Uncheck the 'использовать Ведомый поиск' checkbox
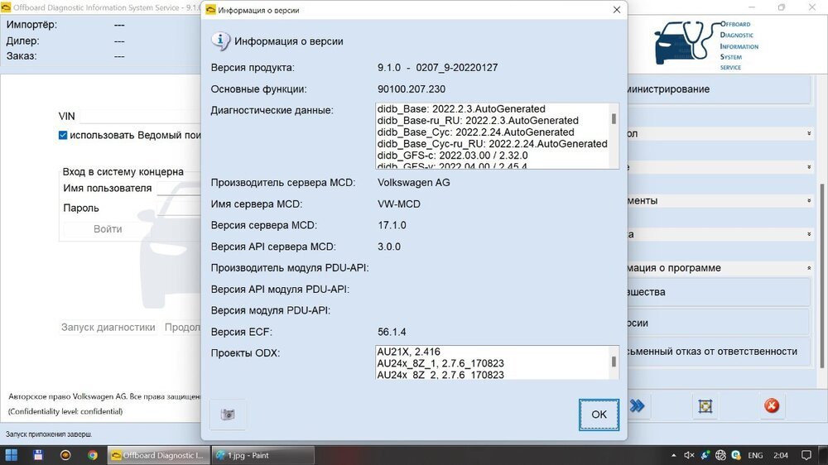 [x=63, y=136]
